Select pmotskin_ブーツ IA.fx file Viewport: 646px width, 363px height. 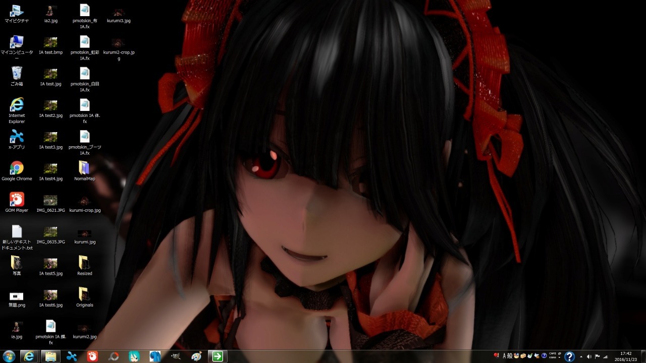(85, 143)
